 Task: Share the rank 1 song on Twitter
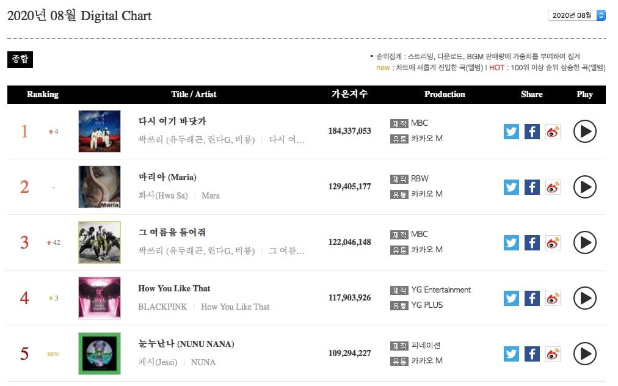[511, 131]
